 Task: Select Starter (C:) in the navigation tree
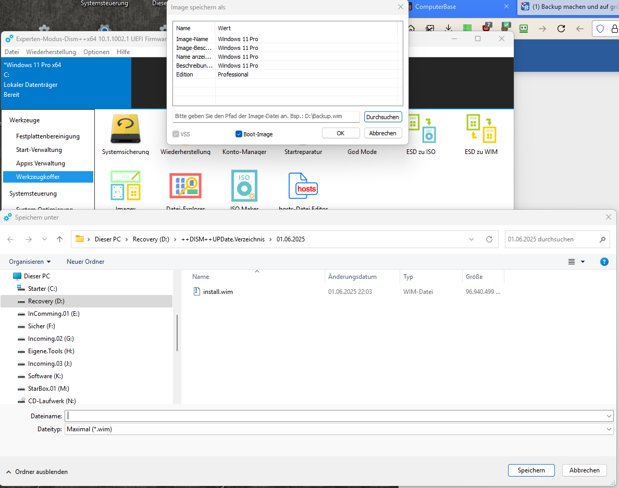click(x=43, y=289)
